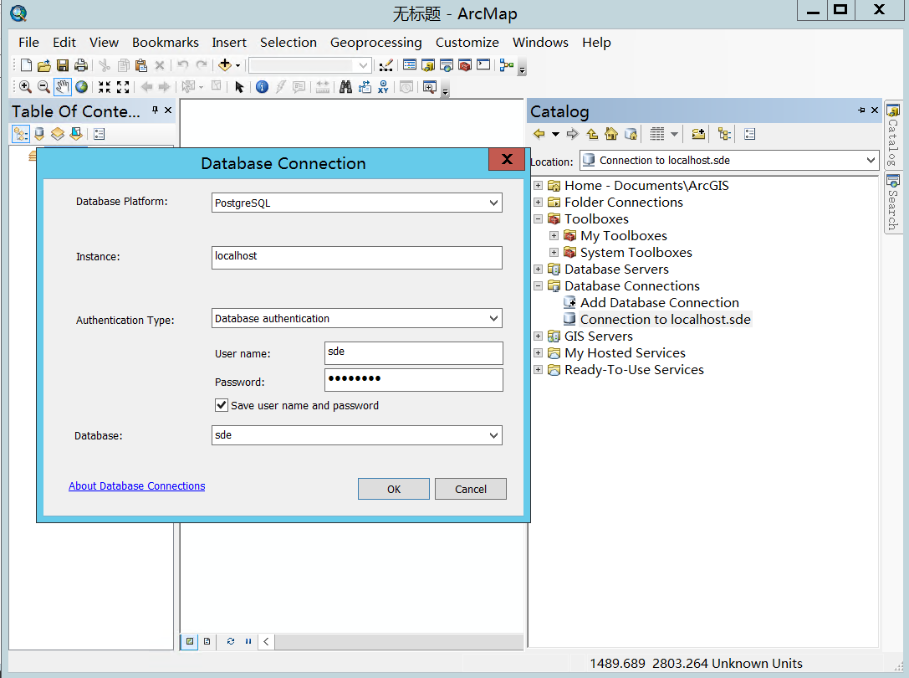Select the Zoom Out tool
The image size is (909, 678).
44,87
